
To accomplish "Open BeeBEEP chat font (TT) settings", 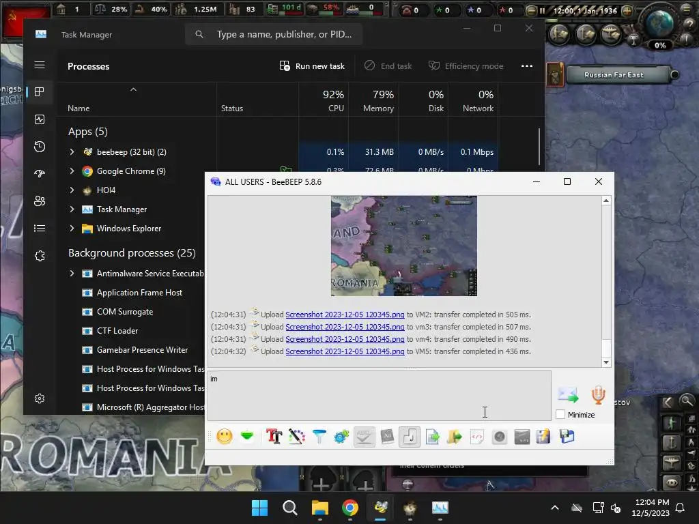I will click(274, 436).
